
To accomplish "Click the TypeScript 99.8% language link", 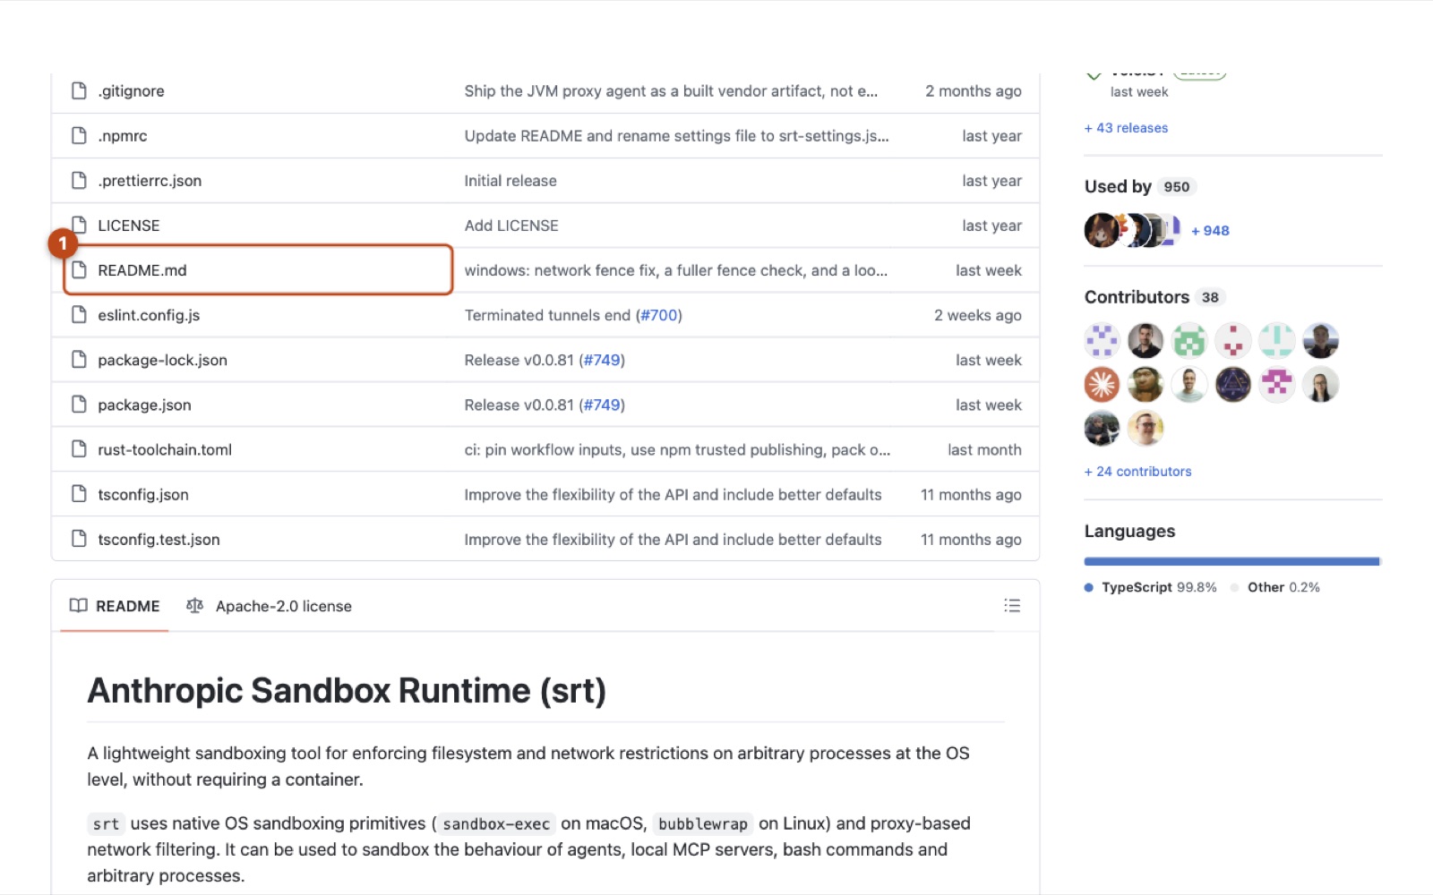I will coord(1151,587).
